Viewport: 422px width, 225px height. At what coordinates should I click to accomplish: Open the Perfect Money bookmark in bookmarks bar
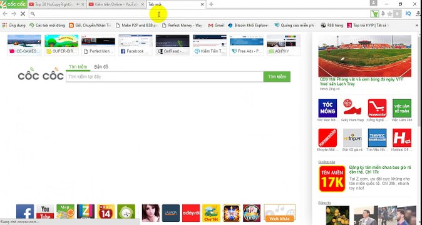(182, 25)
